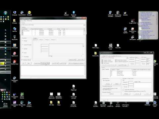This screenshot has width=159, height=119.
Task: Toggle the Can Detach checkbox
Action: pos(102,63)
